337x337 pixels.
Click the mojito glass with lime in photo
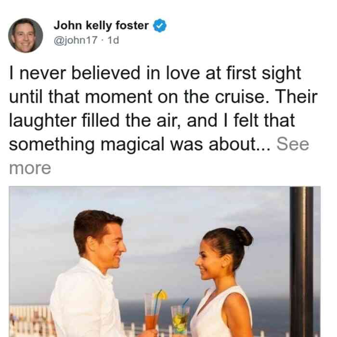pyautogui.click(x=180, y=321)
